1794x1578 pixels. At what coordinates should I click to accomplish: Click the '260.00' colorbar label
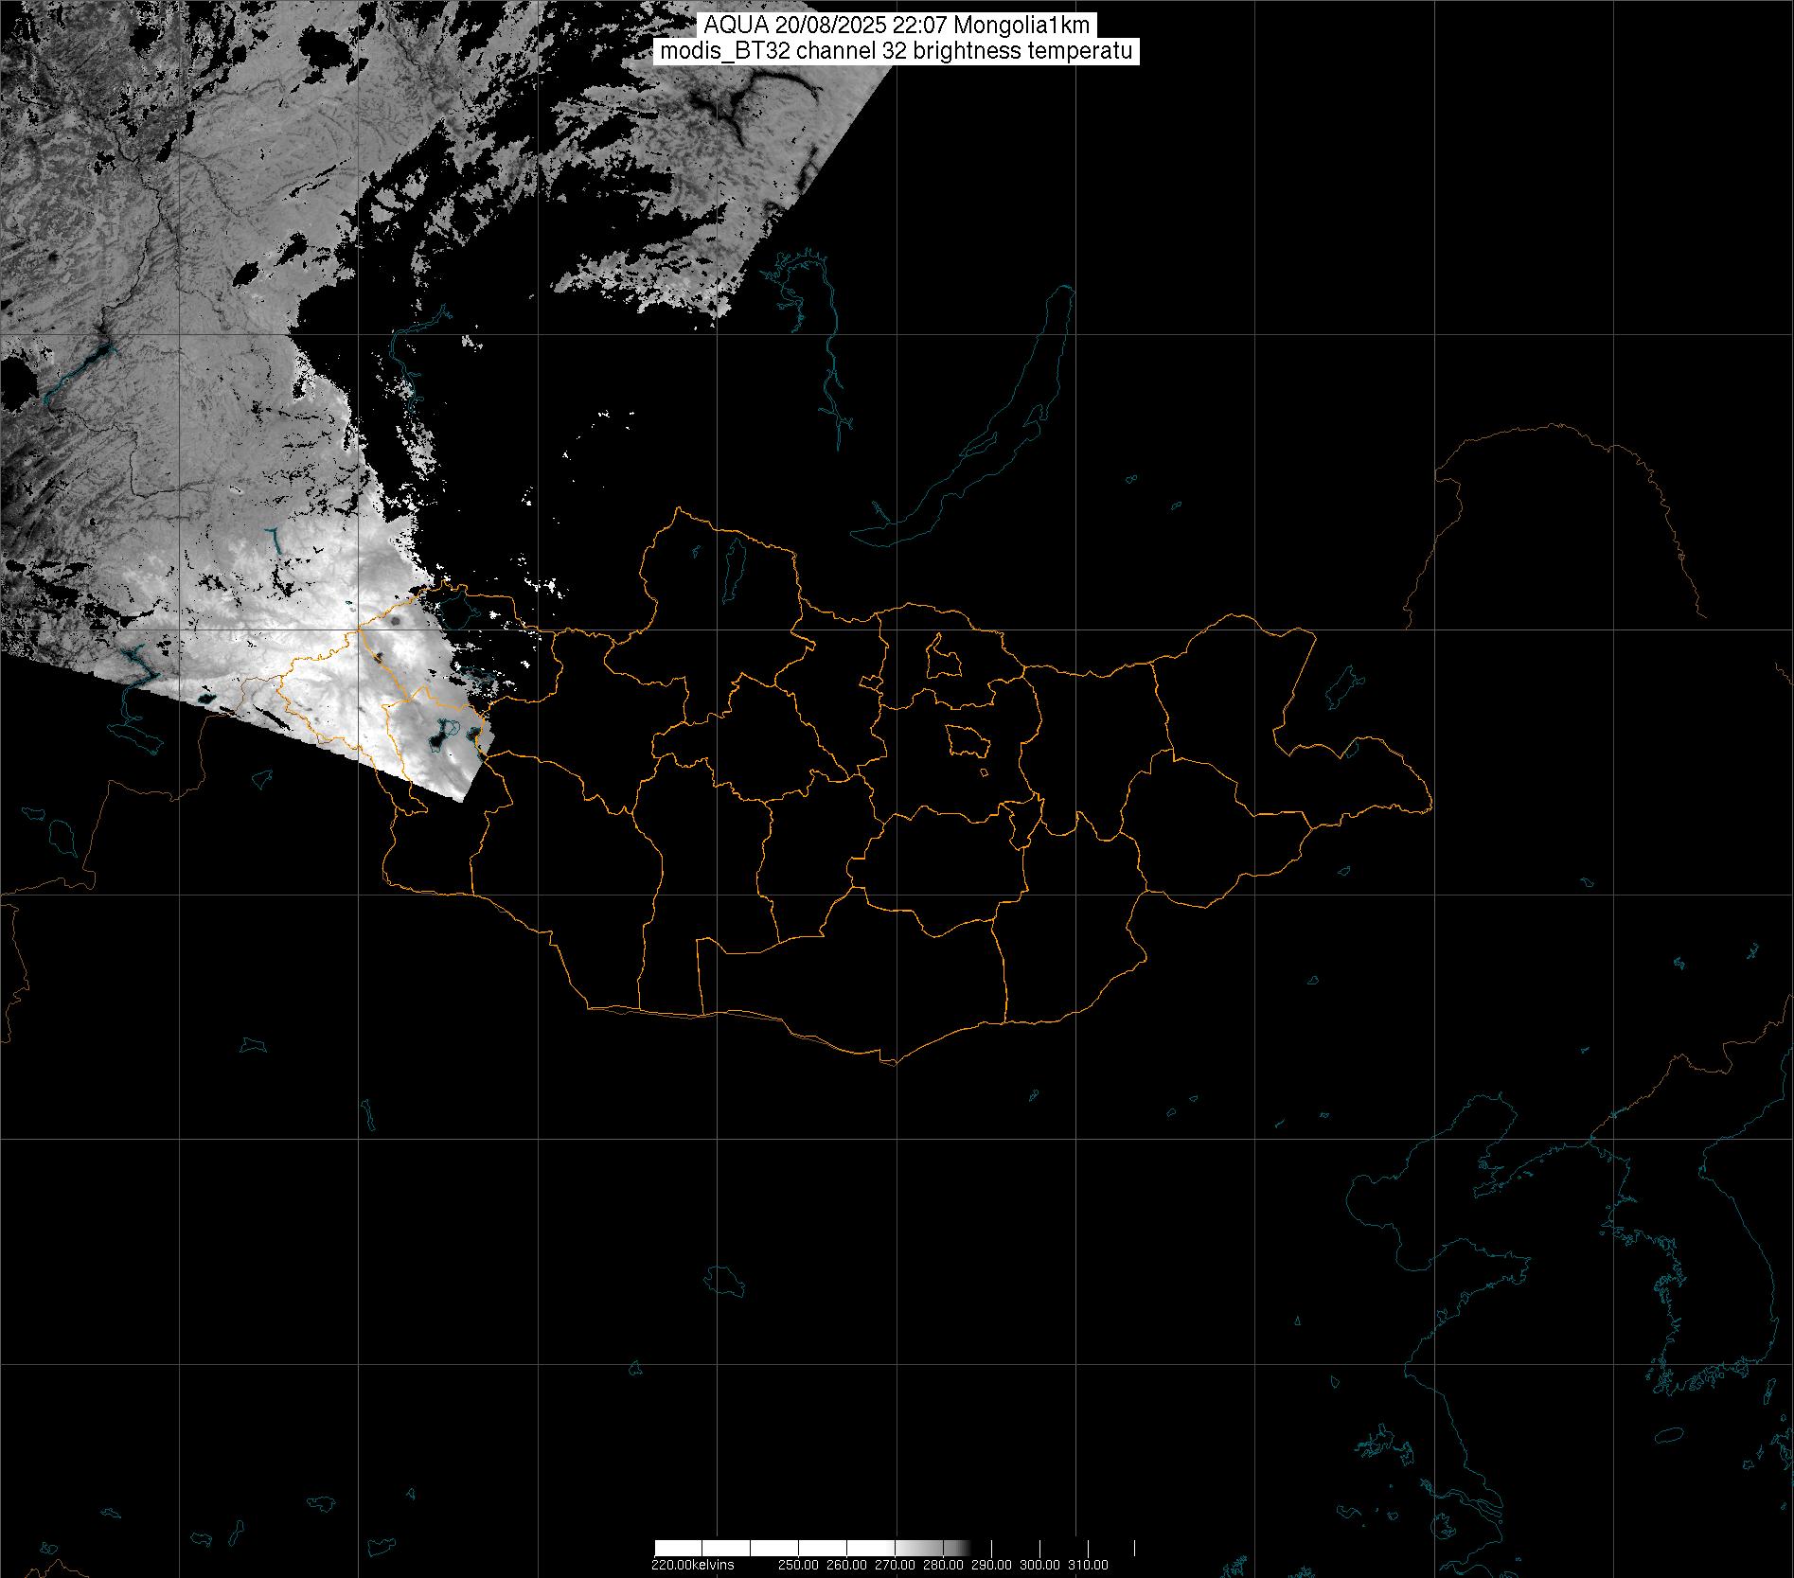[x=847, y=1565]
